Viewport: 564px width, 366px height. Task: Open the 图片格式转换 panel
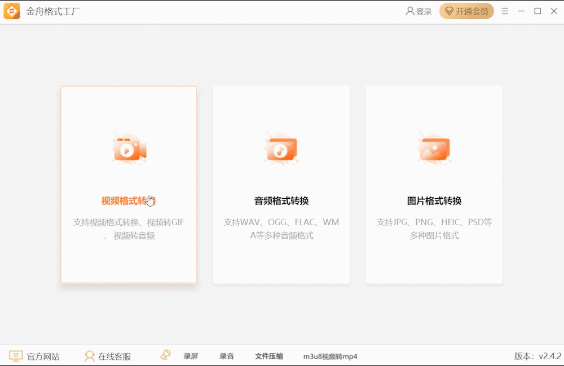(x=434, y=184)
